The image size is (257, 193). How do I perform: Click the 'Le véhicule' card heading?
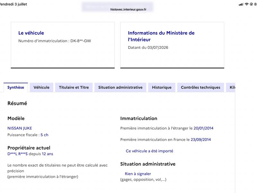click(31, 33)
